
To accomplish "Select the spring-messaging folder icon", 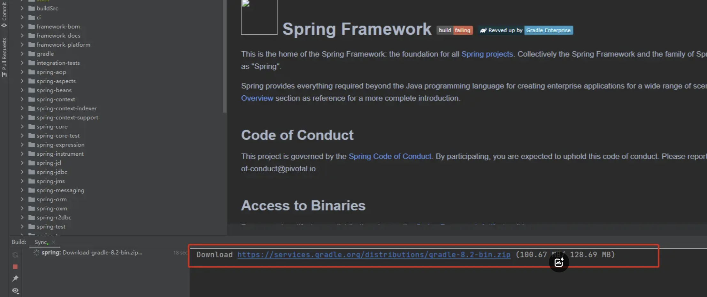I will (31, 190).
